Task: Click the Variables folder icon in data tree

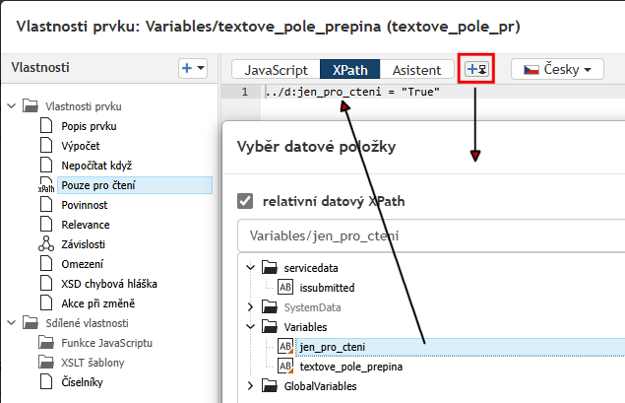Action: pos(270,327)
